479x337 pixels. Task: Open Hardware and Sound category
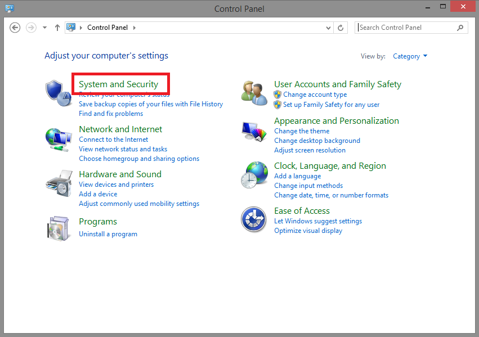(x=120, y=174)
